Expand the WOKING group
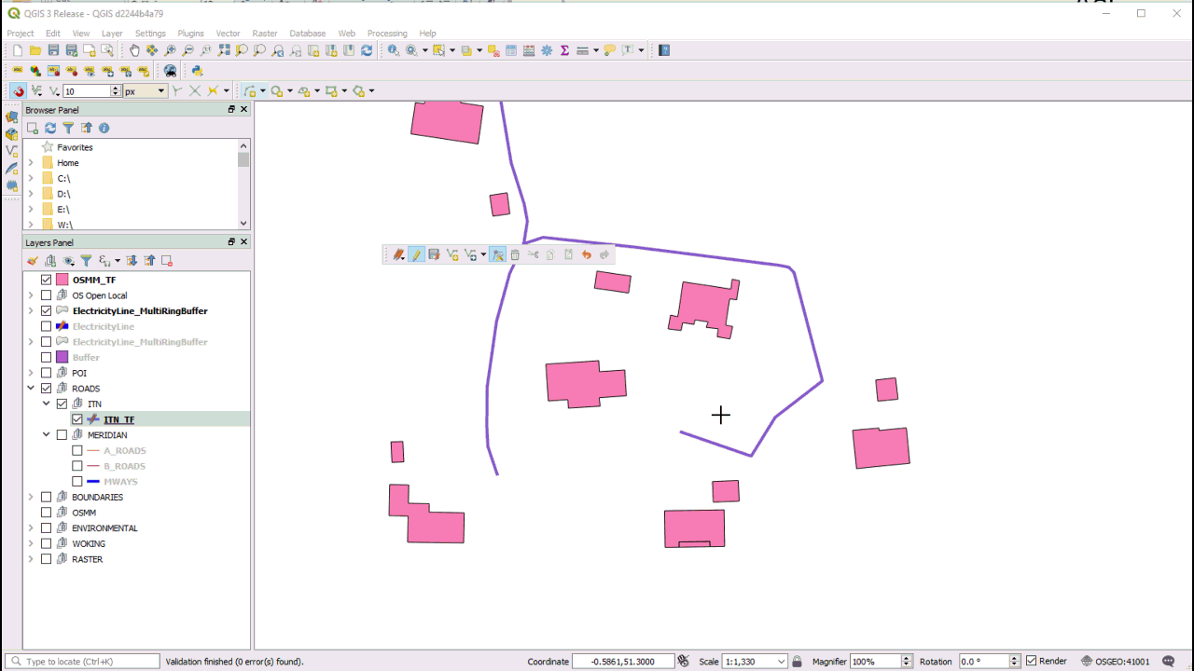This screenshot has height=671, width=1194. click(31, 543)
